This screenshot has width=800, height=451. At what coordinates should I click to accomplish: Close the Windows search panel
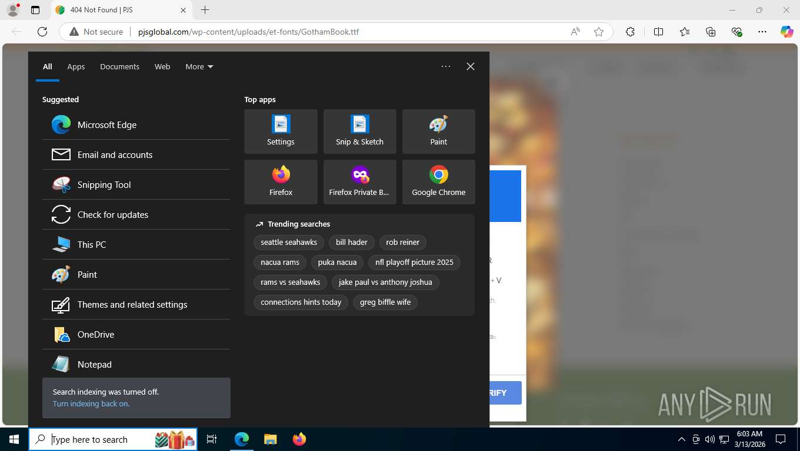click(x=471, y=66)
